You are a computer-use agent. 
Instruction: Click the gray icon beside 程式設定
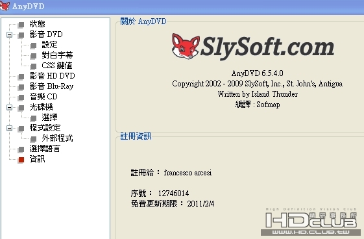pyautogui.click(x=21, y=129)
